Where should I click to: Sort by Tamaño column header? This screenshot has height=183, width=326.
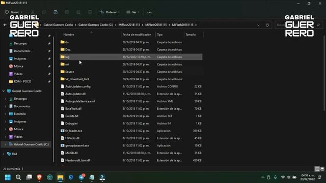pos(191,35)
